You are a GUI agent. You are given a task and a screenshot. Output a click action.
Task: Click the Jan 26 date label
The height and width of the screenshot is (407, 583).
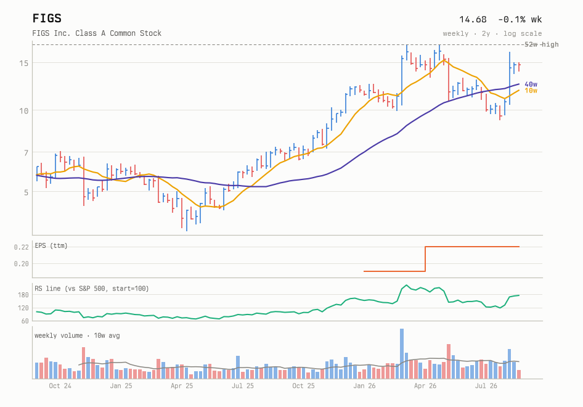click(364, 386)
